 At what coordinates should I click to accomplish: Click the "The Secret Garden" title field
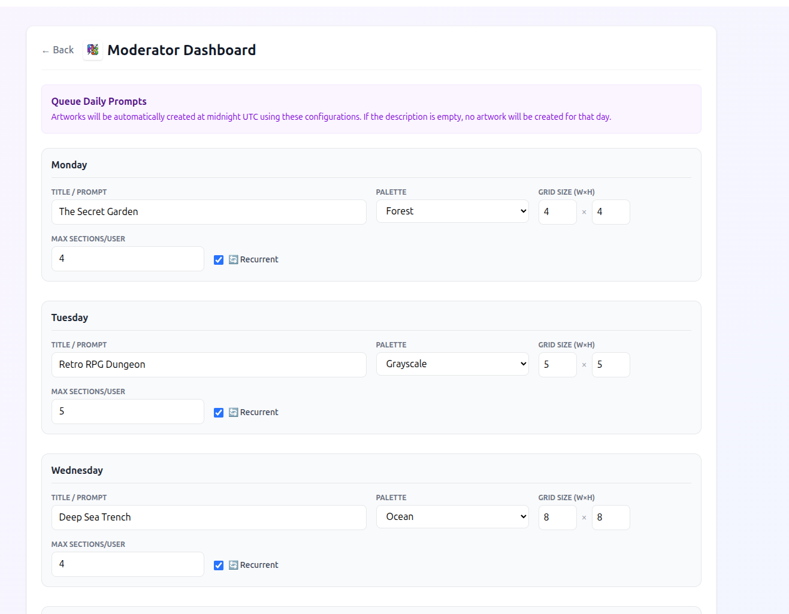(208, 212)
